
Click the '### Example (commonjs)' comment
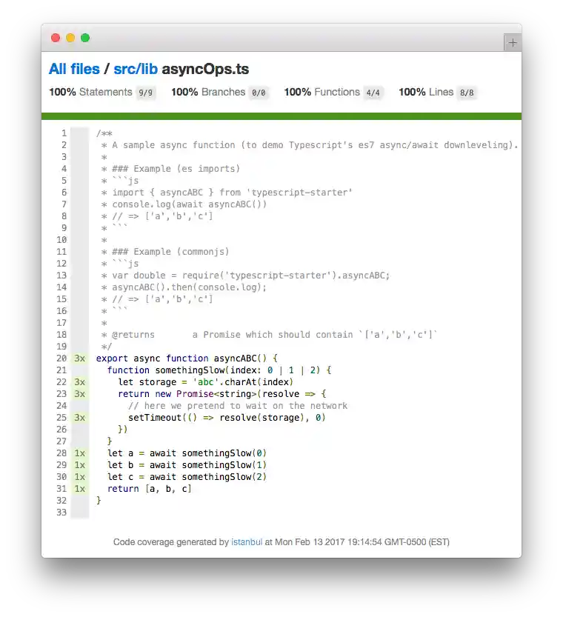(x=165, y=252)
